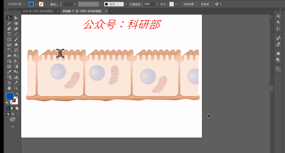
Task: Click the 文档设置 button
Action: pos(189,4)
